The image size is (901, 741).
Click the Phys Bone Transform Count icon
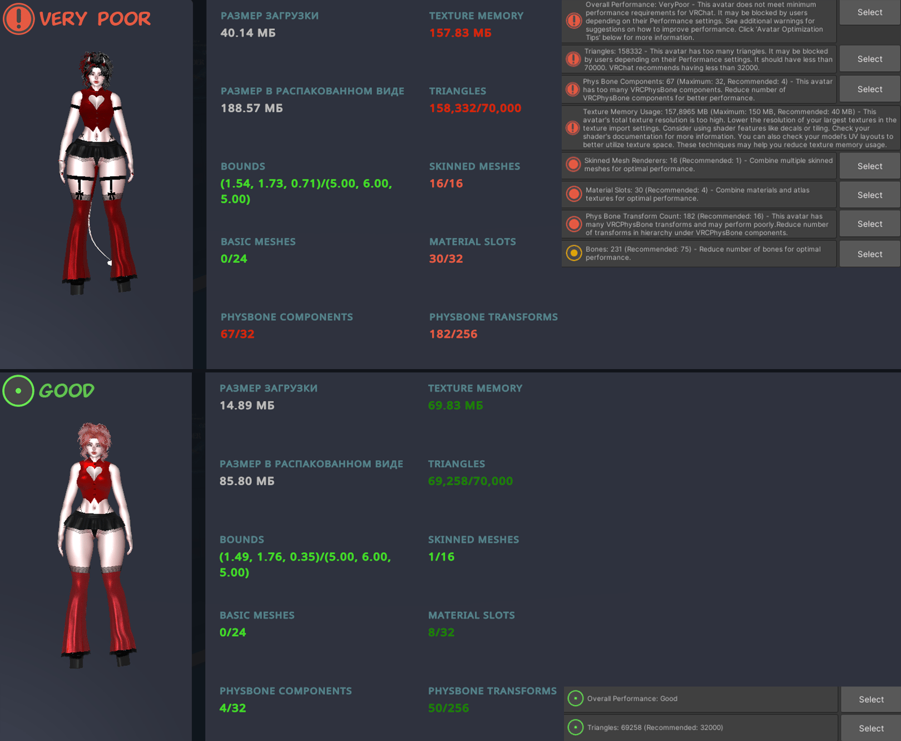(x=574, y=224)
